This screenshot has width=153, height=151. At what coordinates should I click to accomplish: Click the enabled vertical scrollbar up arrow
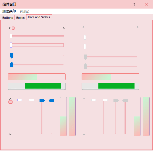click(10, 99)
